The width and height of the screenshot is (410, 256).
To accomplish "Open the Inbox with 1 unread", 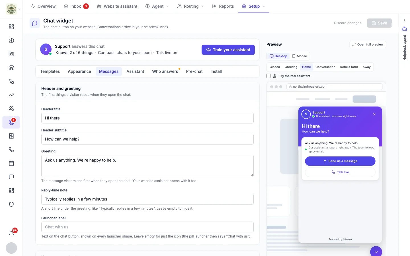I will [76, 6].
